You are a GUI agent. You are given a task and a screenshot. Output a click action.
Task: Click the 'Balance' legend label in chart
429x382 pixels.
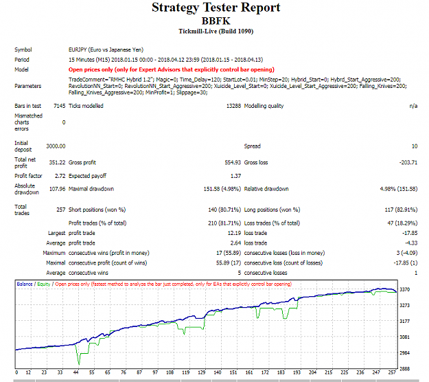pos(25,284)
